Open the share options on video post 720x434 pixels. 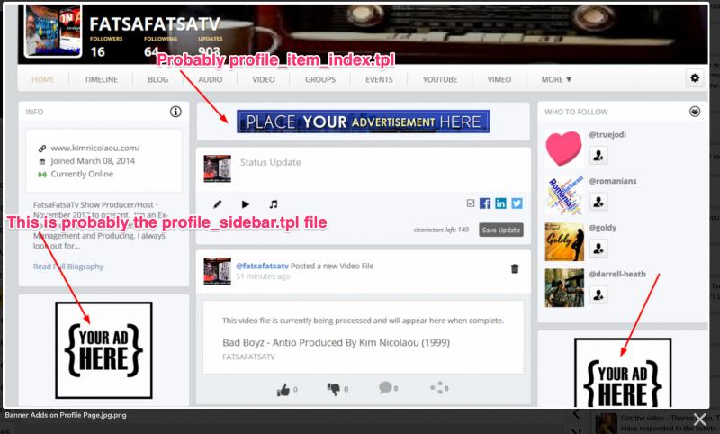click(438, 388)
